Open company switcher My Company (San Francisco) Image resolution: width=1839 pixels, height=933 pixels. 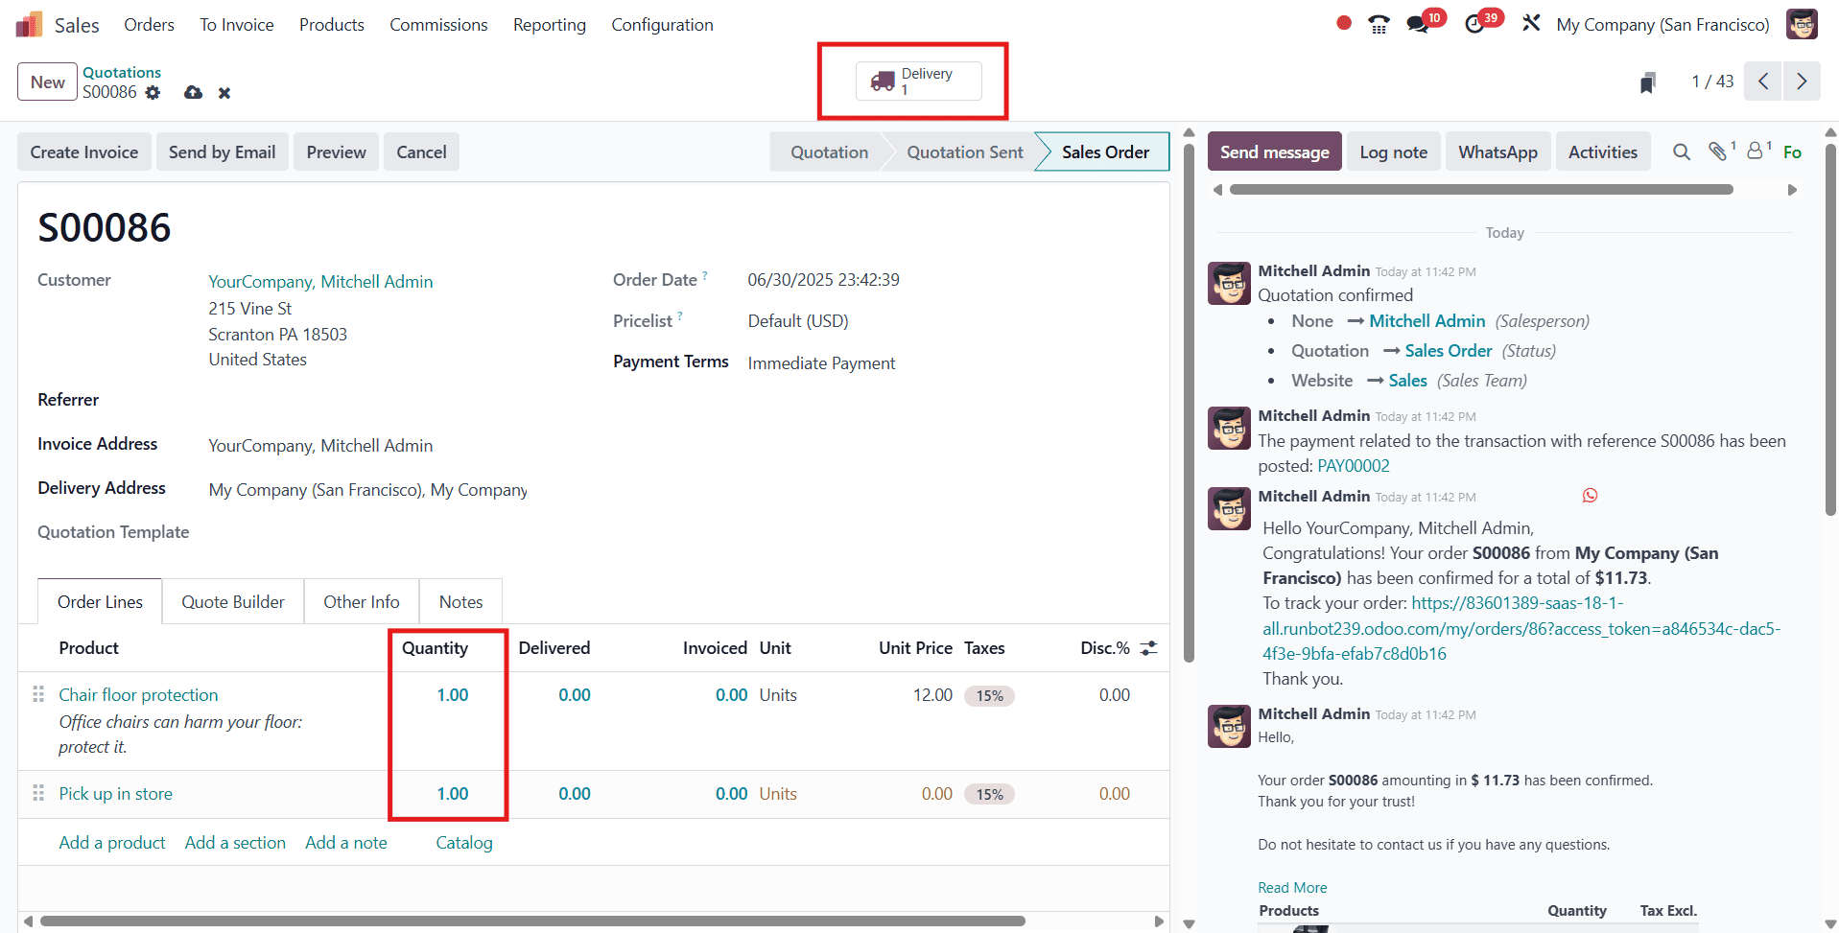(x=1663, y=25)
